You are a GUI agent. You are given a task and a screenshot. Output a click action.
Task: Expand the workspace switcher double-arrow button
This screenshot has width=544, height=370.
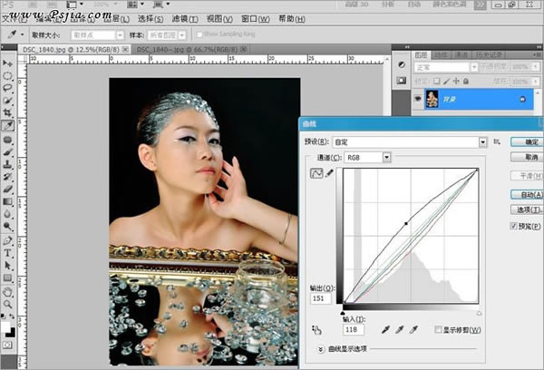pos(481,5)
